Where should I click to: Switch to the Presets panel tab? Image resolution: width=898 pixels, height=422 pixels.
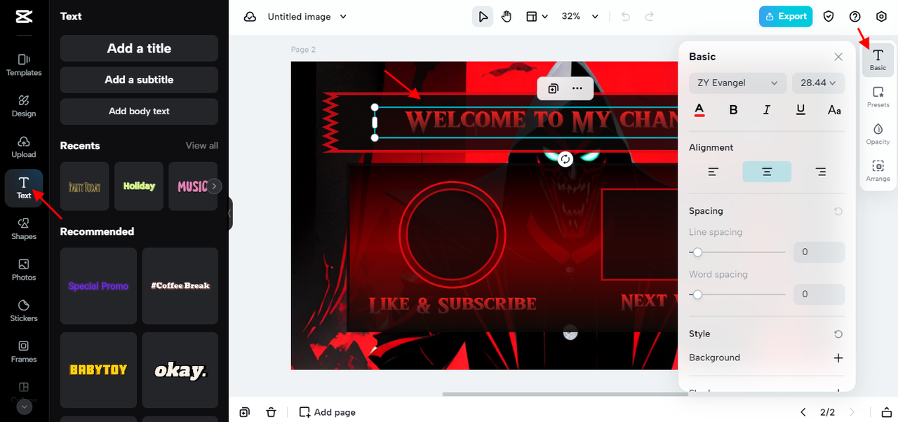tap(878, 97)
